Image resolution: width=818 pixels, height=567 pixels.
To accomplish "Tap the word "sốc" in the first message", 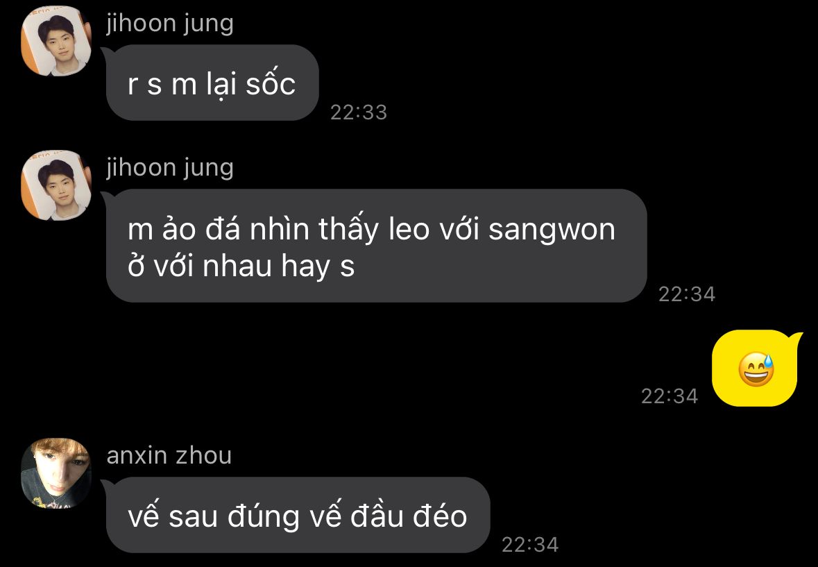I will coord(271,83).
